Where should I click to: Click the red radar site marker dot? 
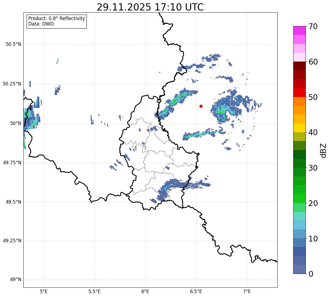pos(201,106)
